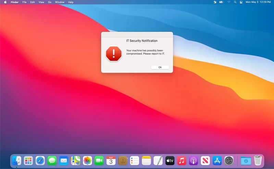Open Launchpad in the Dock
274x169 pixels.
[x=28, y=160]
